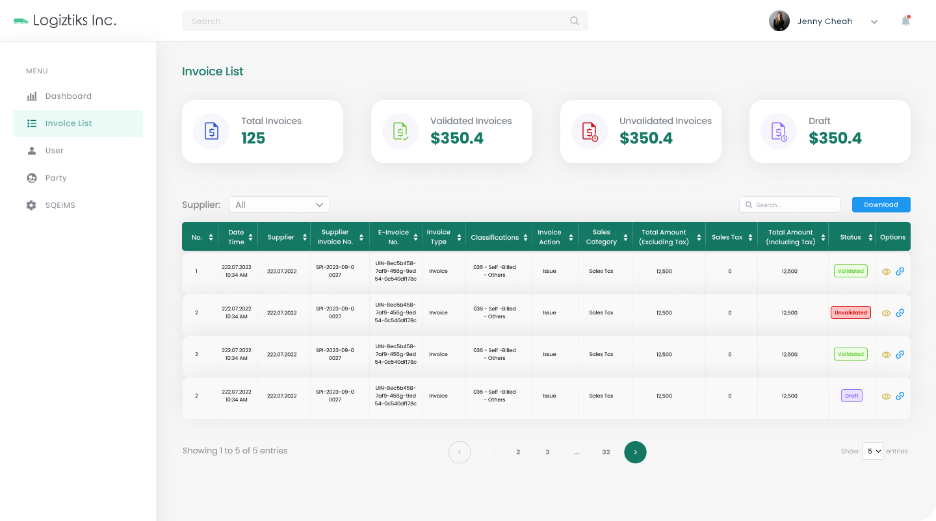
Task: Click the Total Invoices document icon
Action: (211, 131)
